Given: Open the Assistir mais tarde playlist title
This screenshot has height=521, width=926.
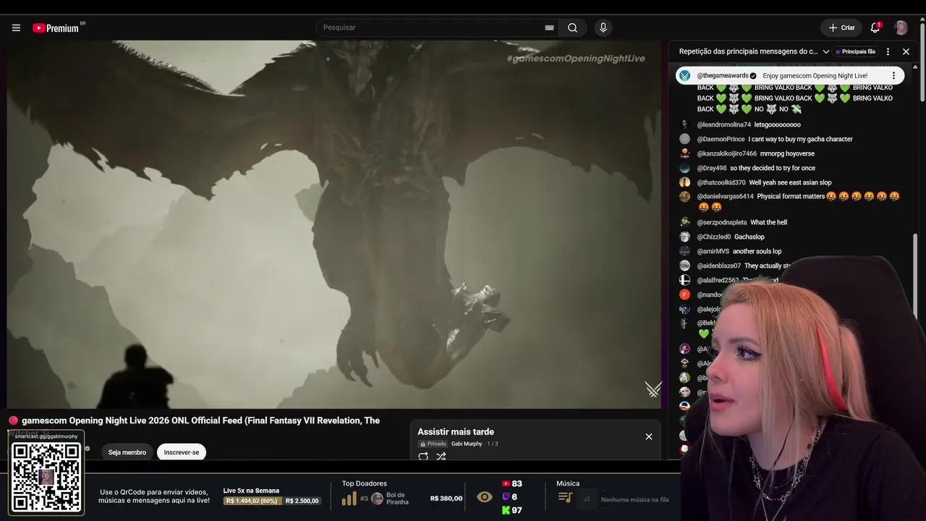Looking at the screenshot, I should 456,432.
